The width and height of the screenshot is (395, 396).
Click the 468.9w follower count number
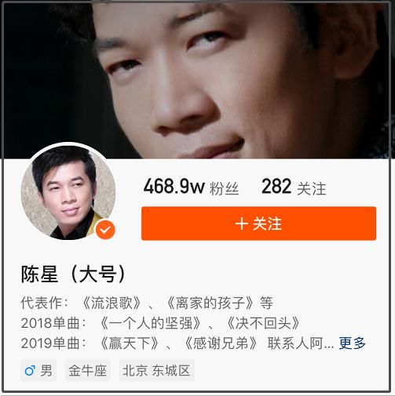click(174, 186)
